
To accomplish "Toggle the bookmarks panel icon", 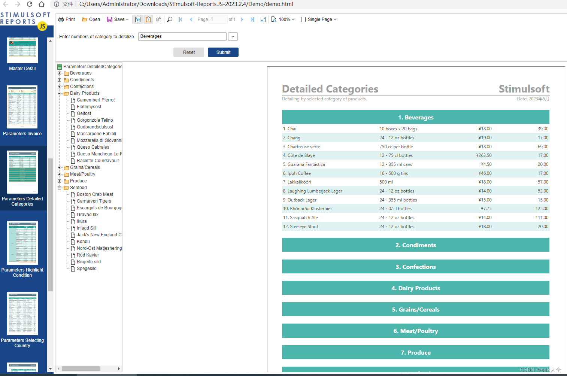I will point(137,19).
